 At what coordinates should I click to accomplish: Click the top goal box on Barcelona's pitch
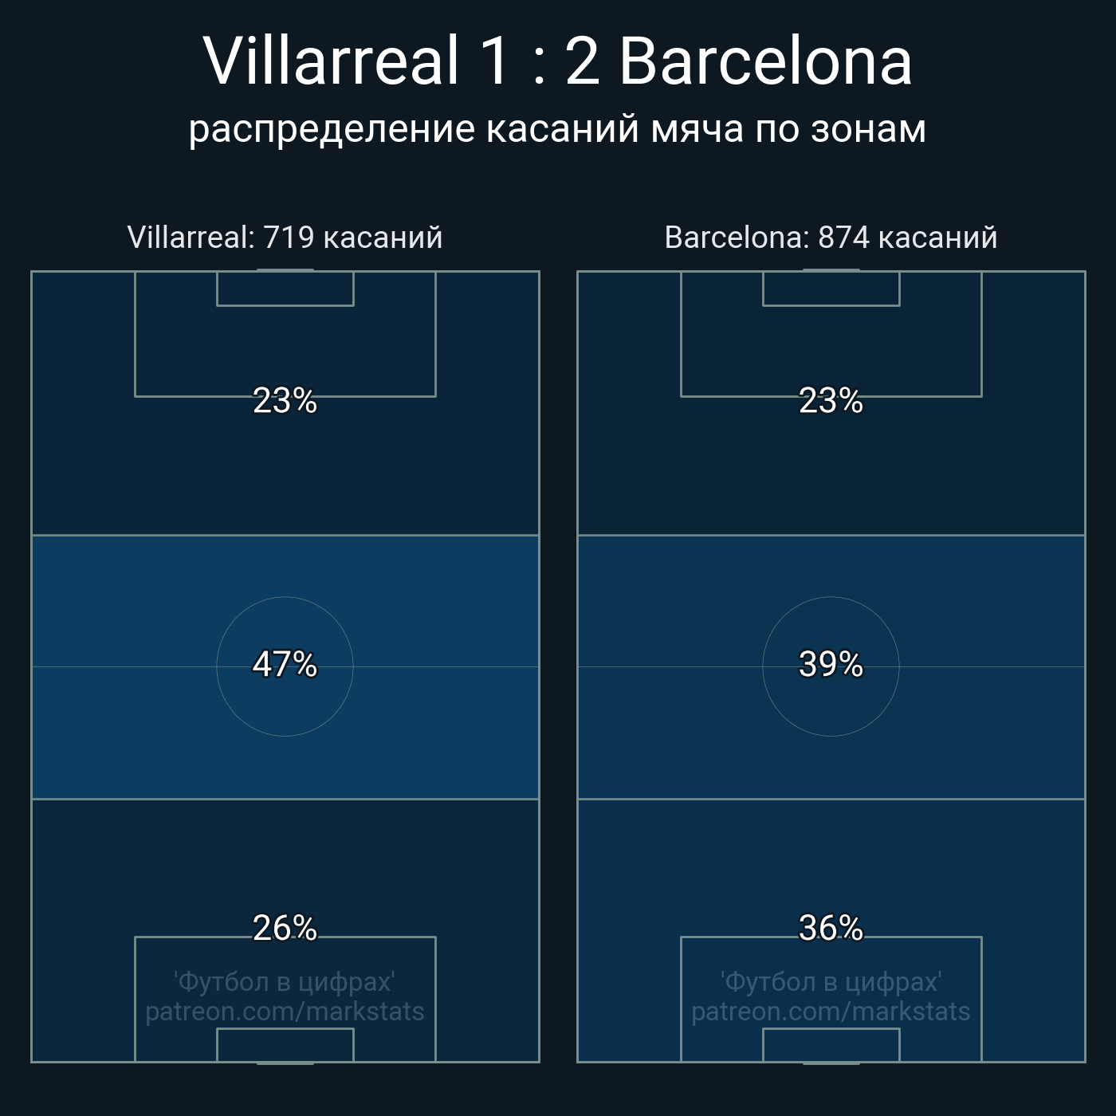(x=831, y=289)
